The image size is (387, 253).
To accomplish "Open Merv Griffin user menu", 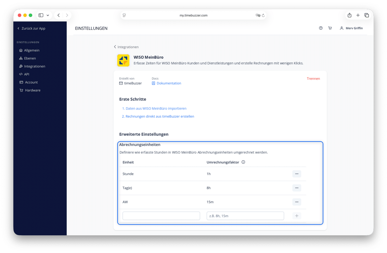I will click(351, 28).
